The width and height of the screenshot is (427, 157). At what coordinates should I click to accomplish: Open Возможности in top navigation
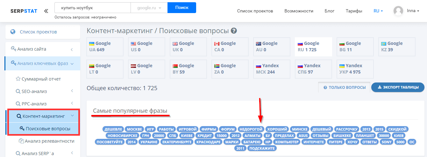pos(299,11)
